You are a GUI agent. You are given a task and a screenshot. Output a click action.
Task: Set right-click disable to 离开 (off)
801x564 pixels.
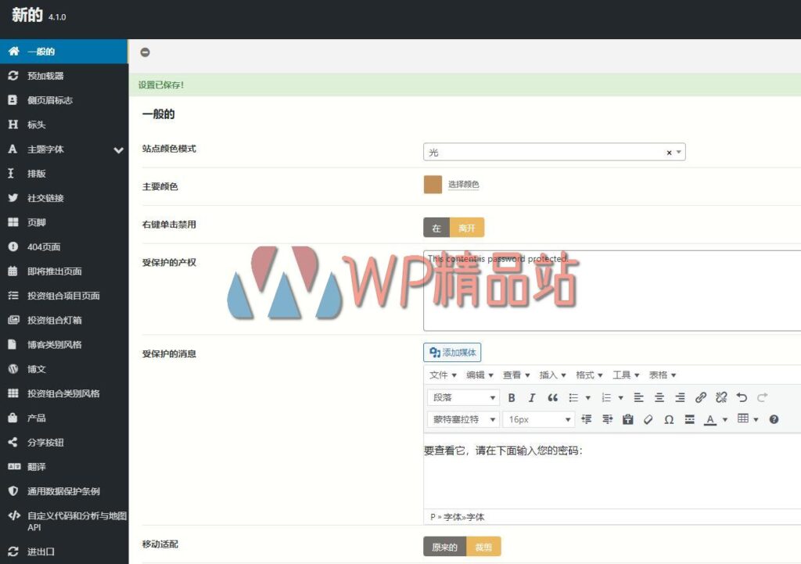coord(467,228)
